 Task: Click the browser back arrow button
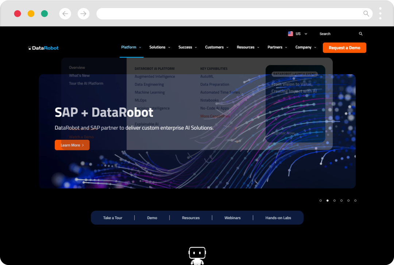pyautogui.click(x=65, y=13)
